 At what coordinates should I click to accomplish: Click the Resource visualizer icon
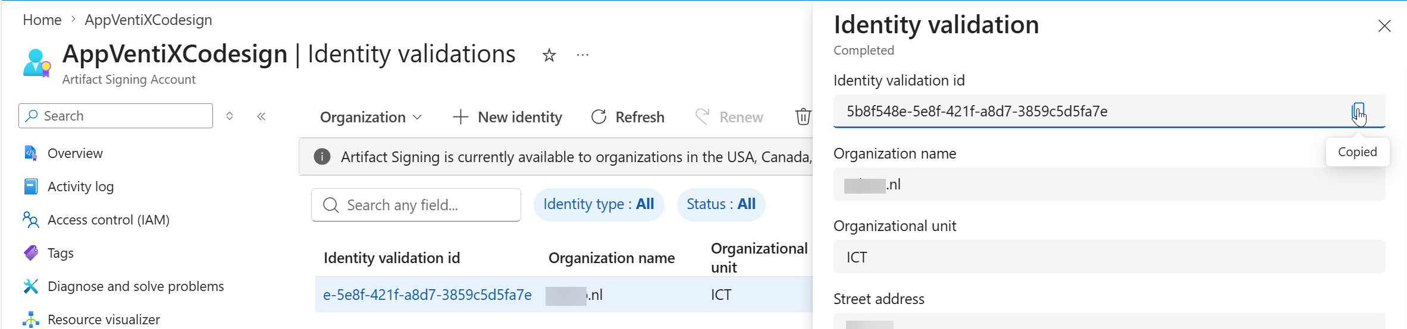tap(30, 319)
